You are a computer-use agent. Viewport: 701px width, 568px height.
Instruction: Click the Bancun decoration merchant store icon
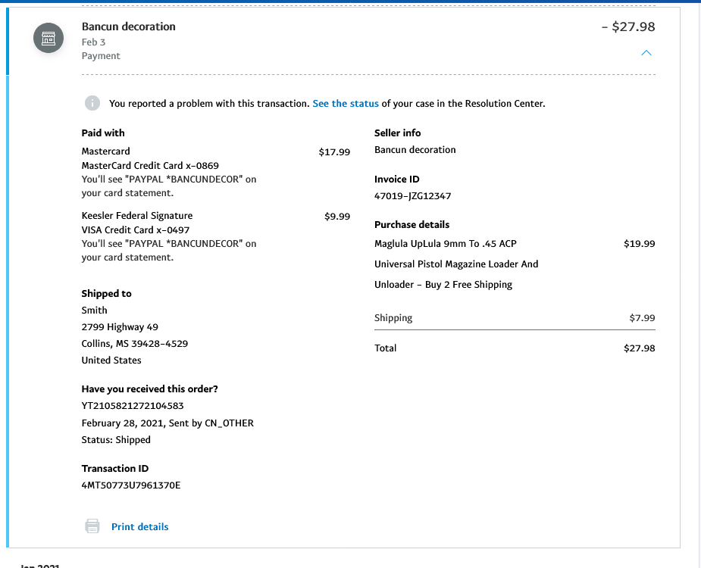tap(48, 39)
